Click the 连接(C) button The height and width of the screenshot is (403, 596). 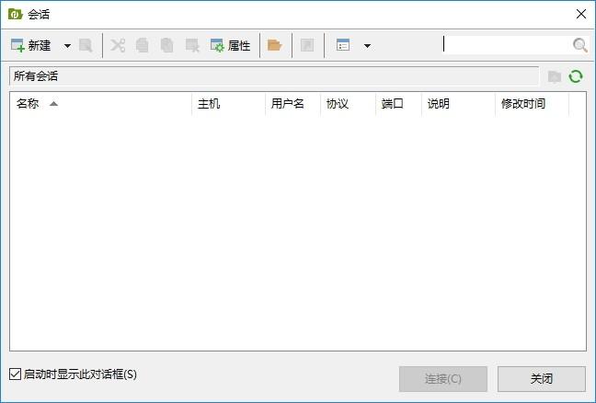442,379
